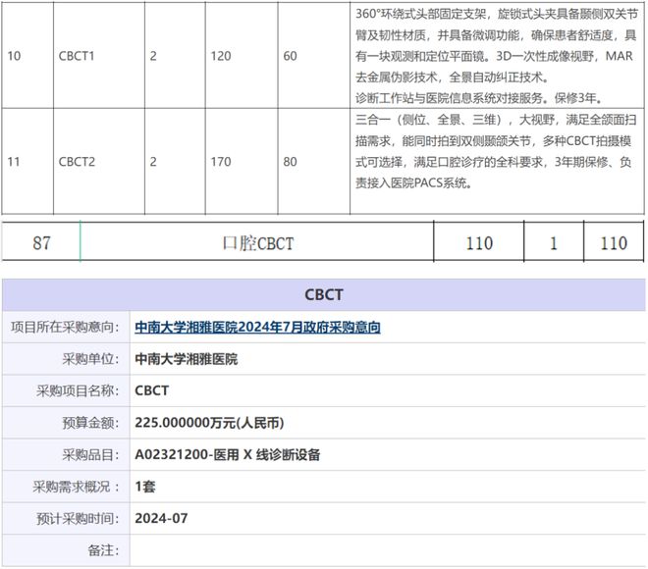Select the 采购单位 label
The height and width of the screenshot is (569, 648).
pos(90,359)
